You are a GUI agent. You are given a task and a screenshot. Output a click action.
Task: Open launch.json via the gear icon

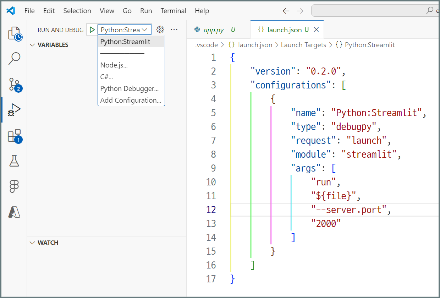[x=160, y=29]
